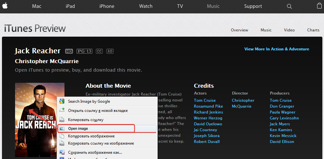Click the Actors column heading
Image resolution: width=324 pixels, height=159 pixels.
tap(200, 93)
